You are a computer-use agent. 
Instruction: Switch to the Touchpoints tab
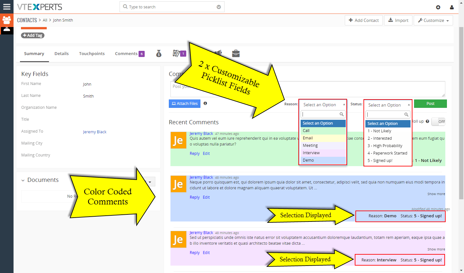click(x=92, y=53)
